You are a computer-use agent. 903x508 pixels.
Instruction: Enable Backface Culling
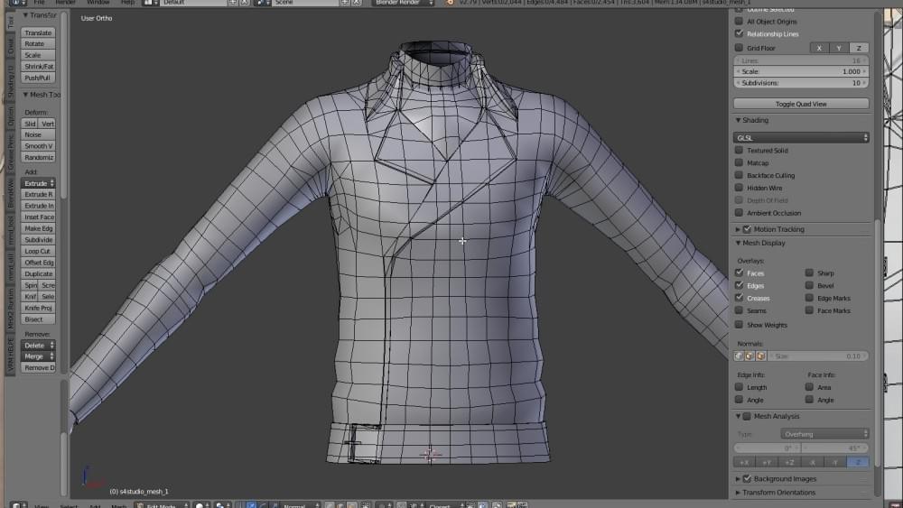pyautogui.click(x=739, y=175)
